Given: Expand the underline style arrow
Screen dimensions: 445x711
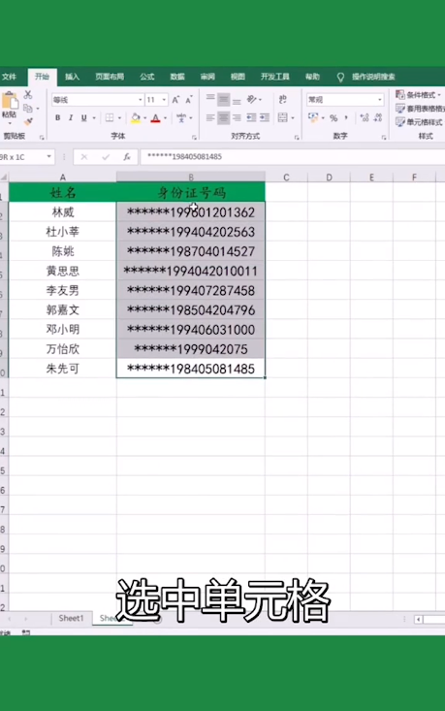Looking at the screenshot, I should (94, 118).
